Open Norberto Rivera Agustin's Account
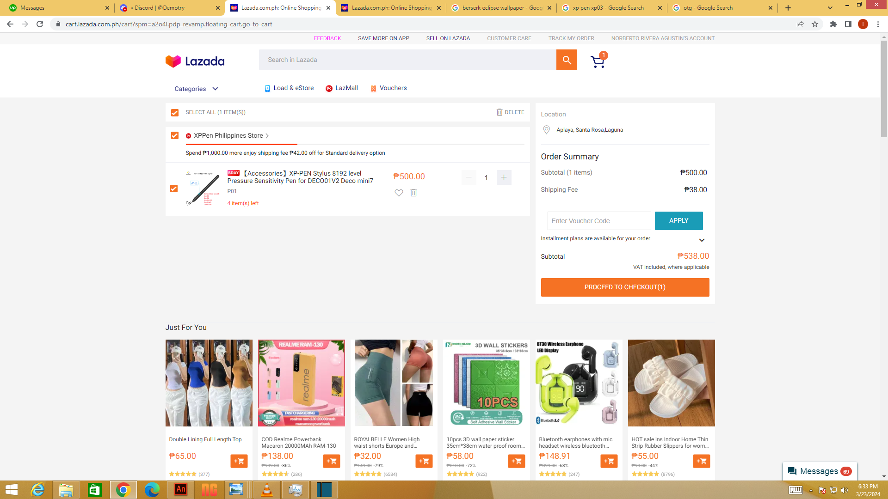888x499 pixels. coord(663,38)
